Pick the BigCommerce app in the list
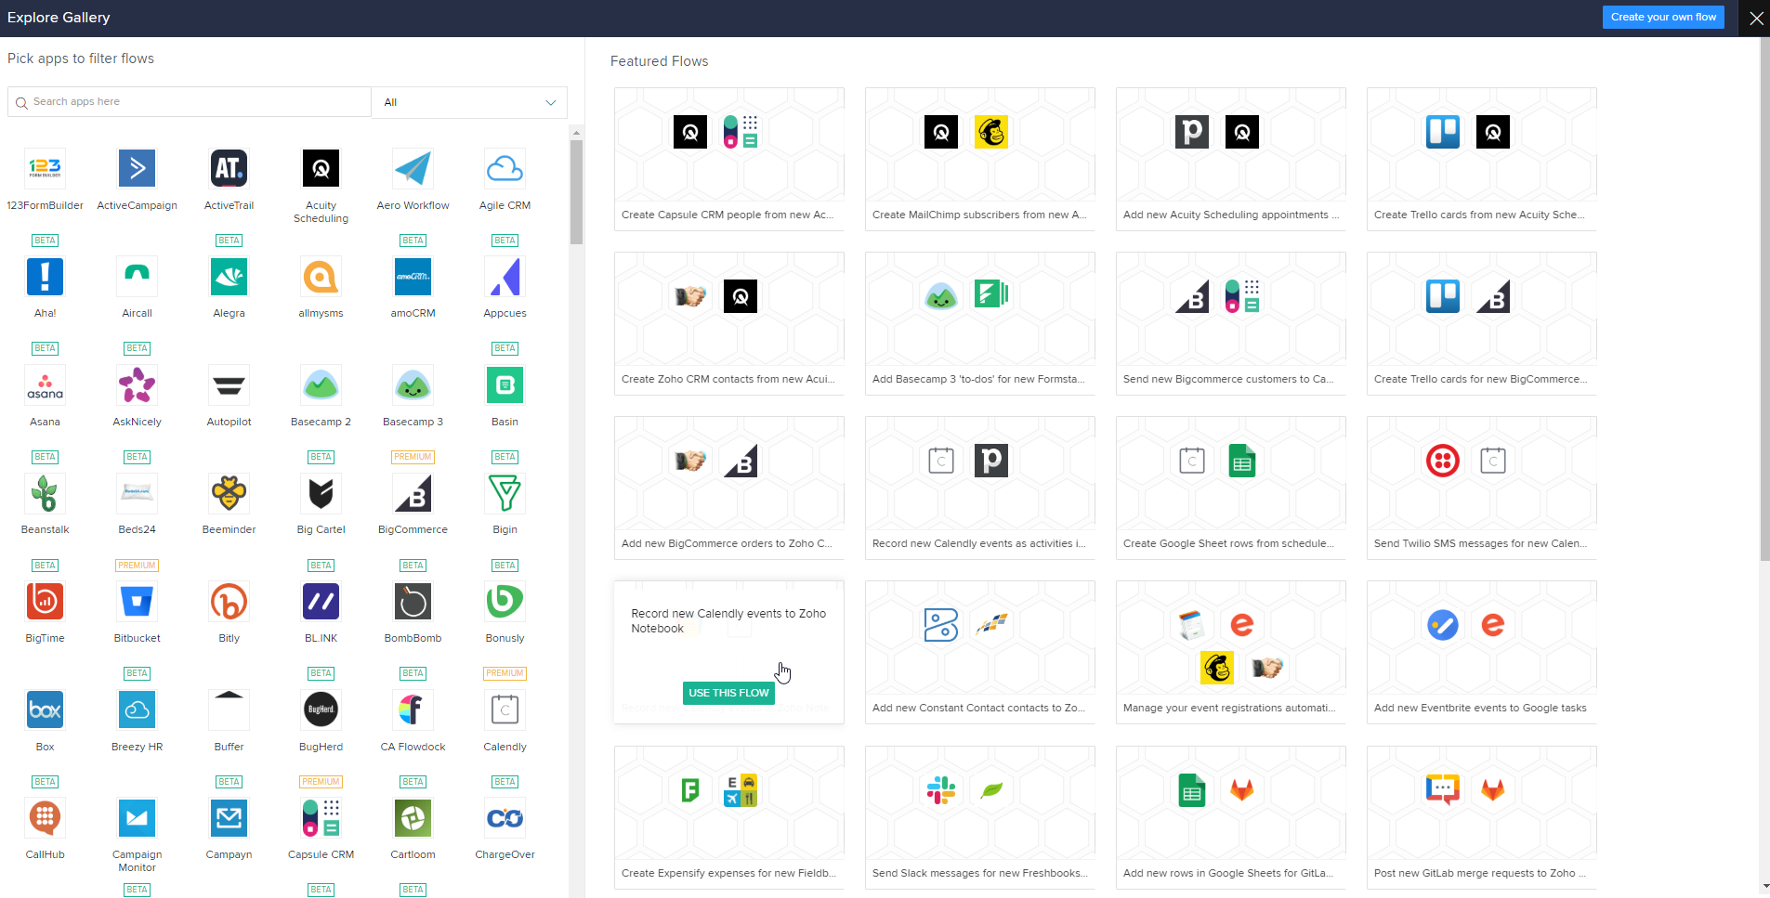1770x898 pixels. [413, 493]
